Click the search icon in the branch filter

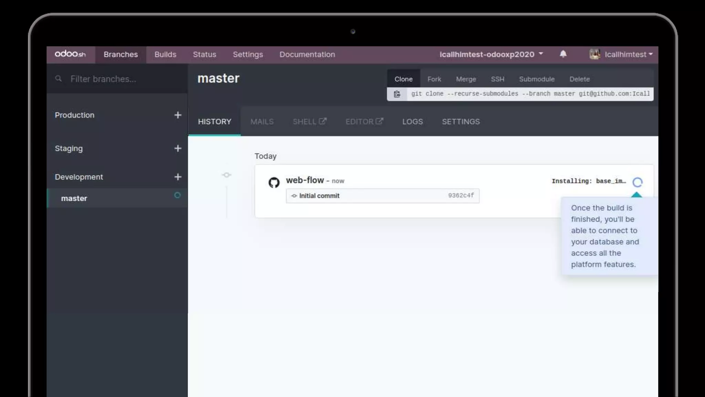(x=59, y=79)
